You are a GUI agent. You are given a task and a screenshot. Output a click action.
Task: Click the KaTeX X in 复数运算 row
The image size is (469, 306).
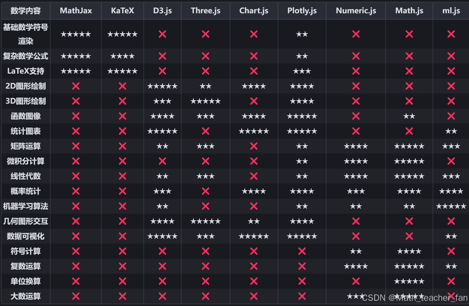coord(122,266)
